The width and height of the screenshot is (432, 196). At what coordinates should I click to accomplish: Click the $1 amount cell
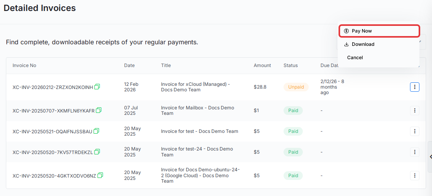256,111
